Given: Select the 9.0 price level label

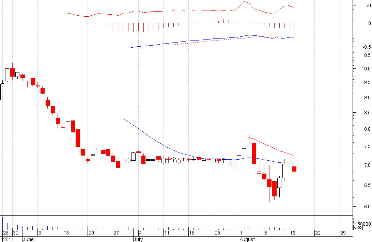Looking at the screenshot, I should point(367,97).
